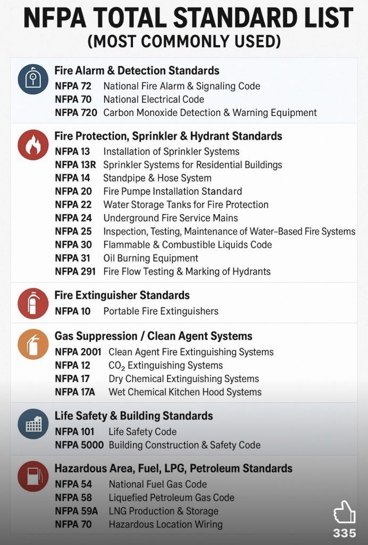
Task: Click the fire alarm detector icon
Action: coord(33,79)
